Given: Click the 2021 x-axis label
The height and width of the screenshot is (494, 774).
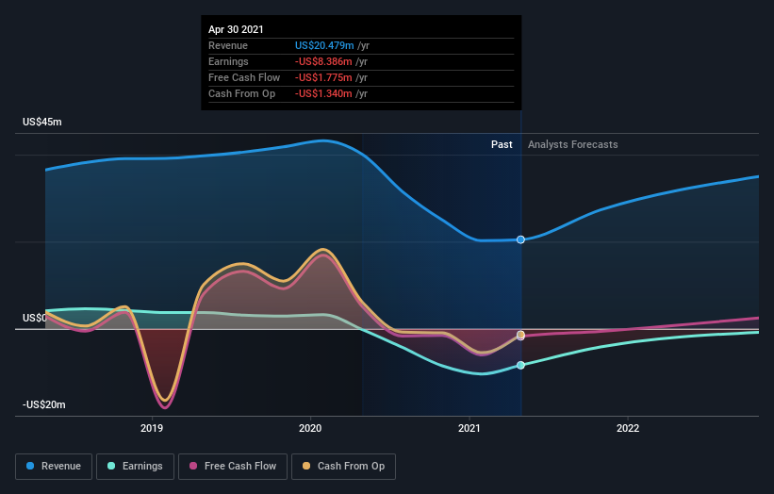Looking at the screenshot, I should coord(469,428).
